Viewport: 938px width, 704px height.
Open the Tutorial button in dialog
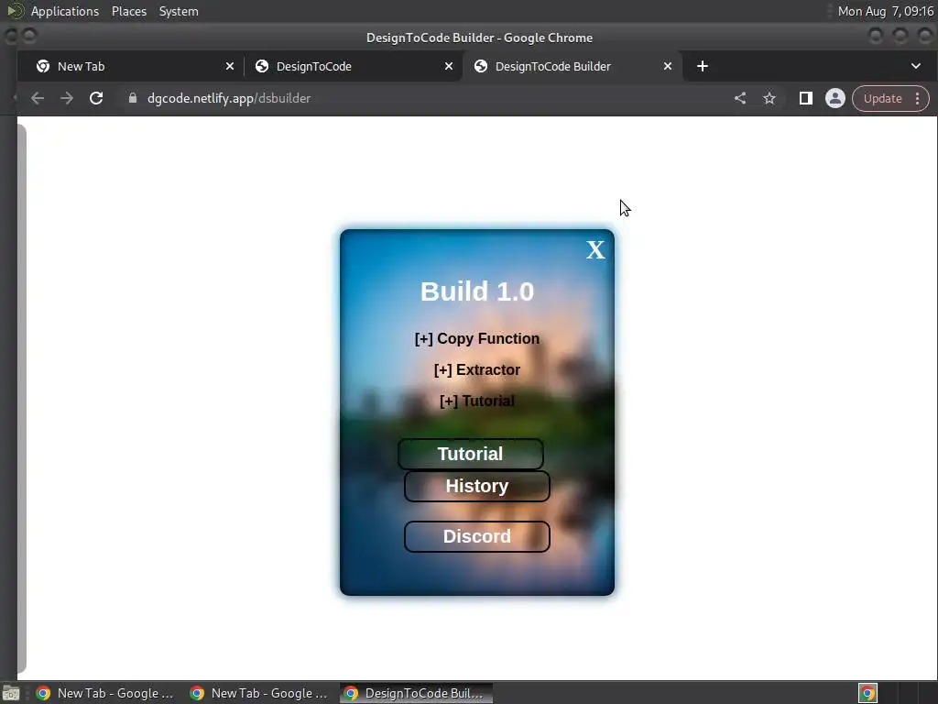pyautogui.click(x=471, y=454)
